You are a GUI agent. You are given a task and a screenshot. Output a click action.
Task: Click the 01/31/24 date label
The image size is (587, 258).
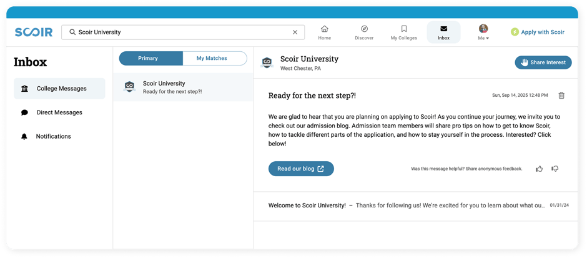click(x=560, y=206)
